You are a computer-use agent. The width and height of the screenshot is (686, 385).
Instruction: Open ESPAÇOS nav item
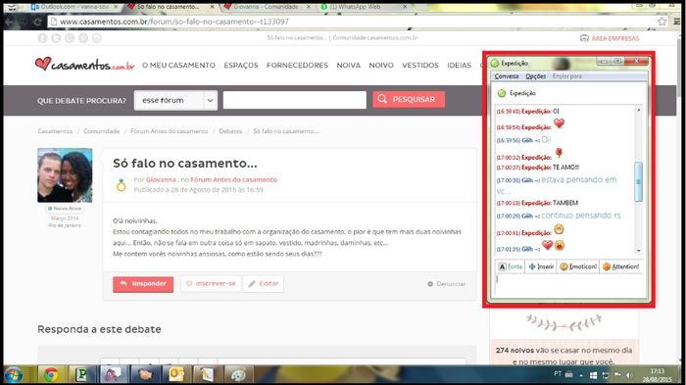(241, 66)
